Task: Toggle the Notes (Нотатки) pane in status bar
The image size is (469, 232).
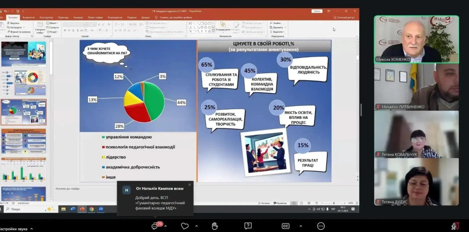Action: 265,203
